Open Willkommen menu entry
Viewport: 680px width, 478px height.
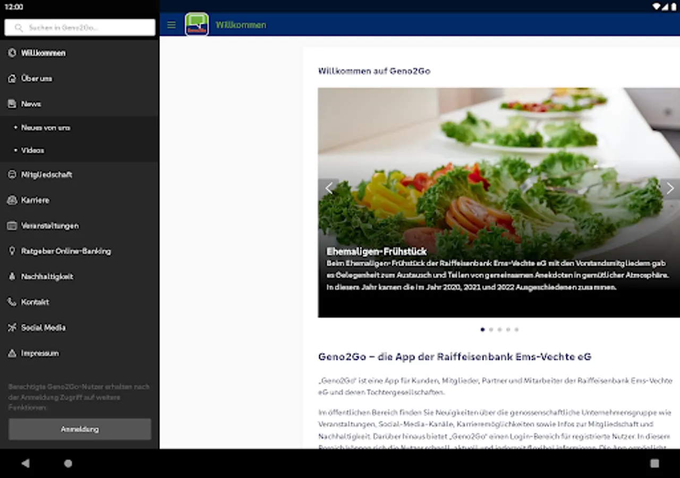(x=80, y=53)
